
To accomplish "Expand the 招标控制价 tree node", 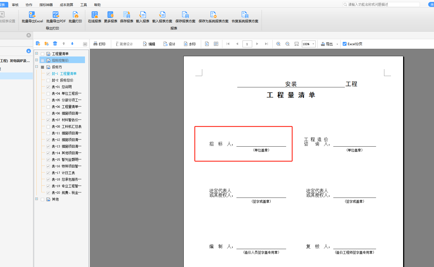I will click(x=36, y=60).
